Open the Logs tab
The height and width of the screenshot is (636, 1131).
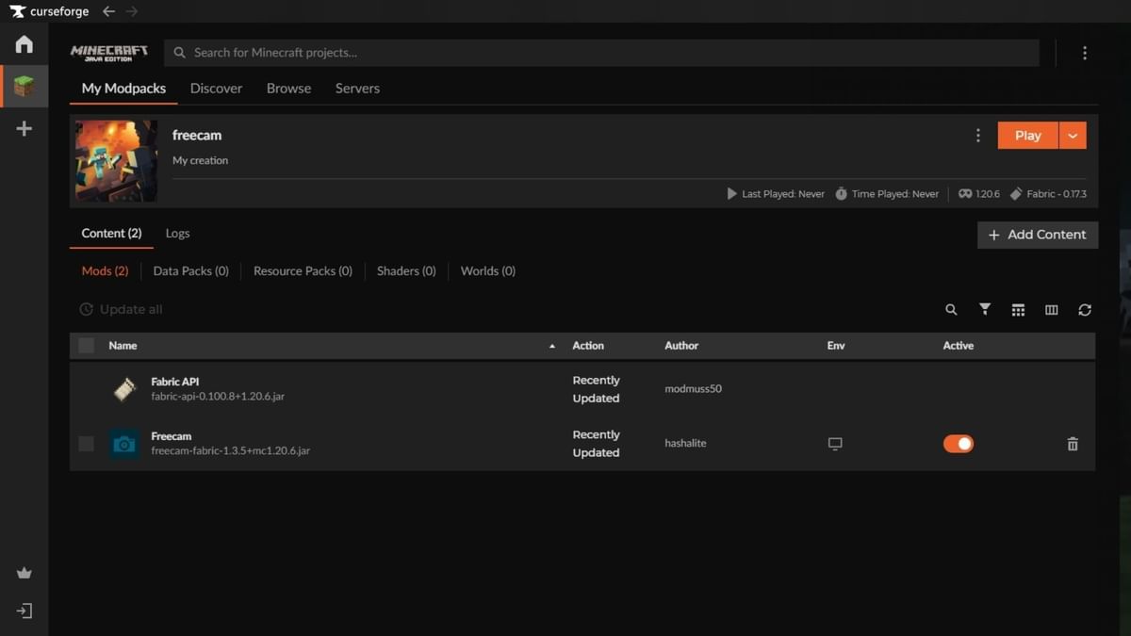tap(177, 234)
